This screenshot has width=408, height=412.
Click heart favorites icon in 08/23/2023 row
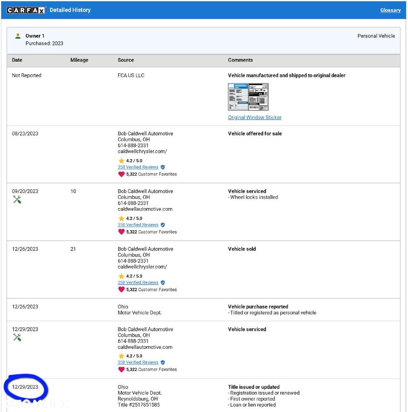[x=121, y=174]
